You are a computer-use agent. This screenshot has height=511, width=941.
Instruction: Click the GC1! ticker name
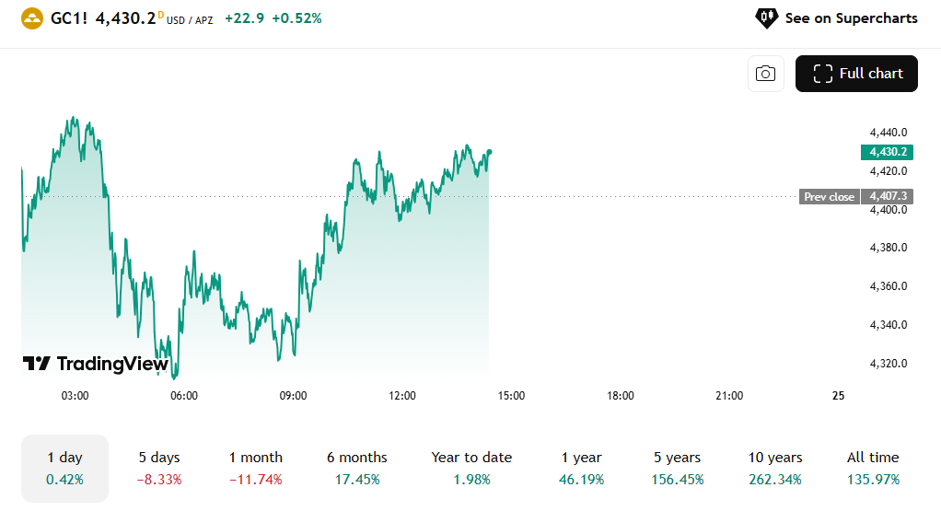click(x=69, y=17)
